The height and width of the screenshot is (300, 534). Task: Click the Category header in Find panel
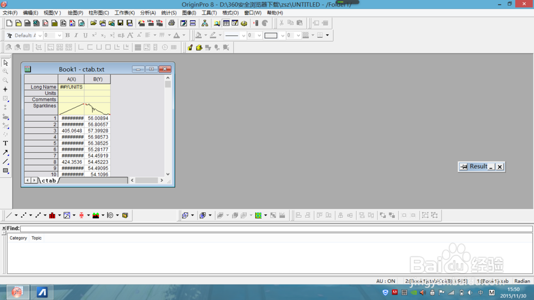click(18, 238)
